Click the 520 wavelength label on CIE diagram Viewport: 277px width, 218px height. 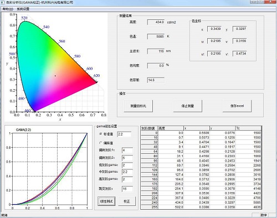(24, 18)
